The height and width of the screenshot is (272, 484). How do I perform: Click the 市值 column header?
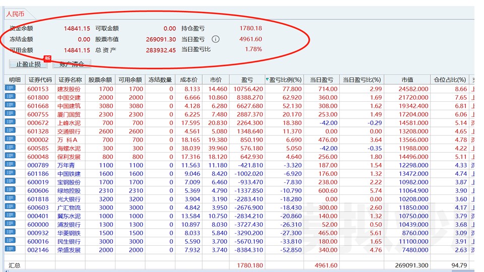coord(407,80)
